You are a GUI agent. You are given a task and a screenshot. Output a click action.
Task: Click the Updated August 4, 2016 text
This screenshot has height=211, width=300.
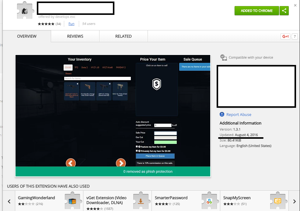239,135
